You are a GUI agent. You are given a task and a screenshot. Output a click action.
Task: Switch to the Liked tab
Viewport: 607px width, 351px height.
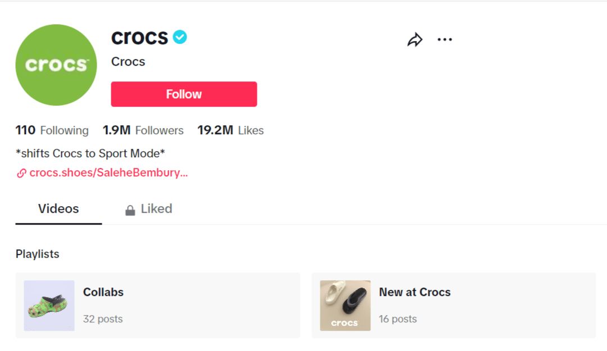156,209
